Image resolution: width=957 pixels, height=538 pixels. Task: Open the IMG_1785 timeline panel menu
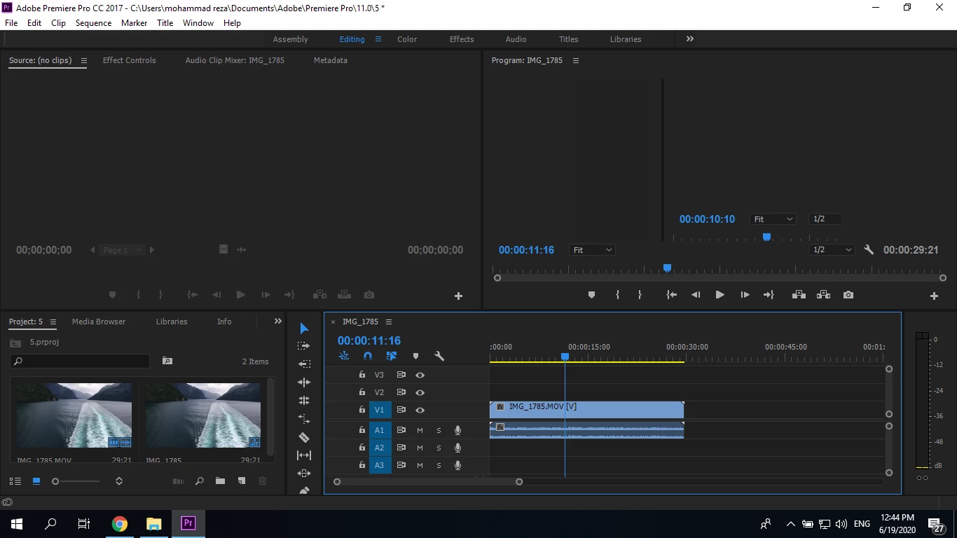tap(389, 322)
